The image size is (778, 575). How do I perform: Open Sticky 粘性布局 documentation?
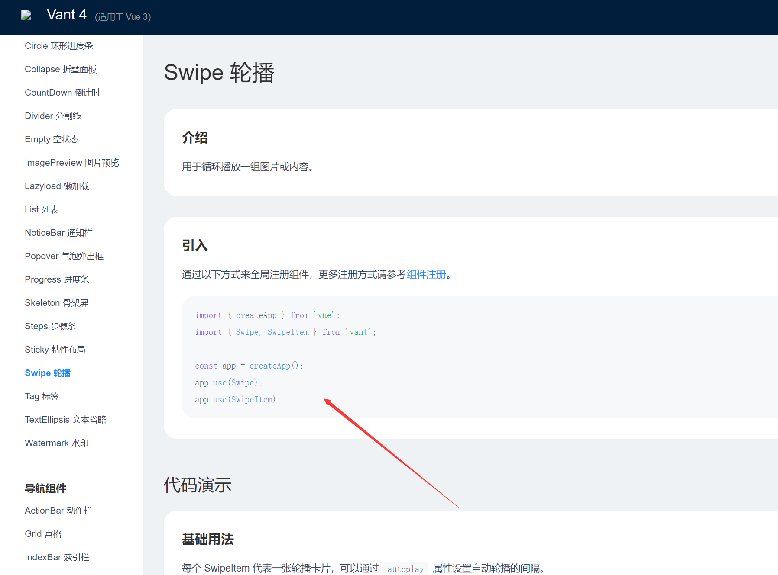pos(55,350)
